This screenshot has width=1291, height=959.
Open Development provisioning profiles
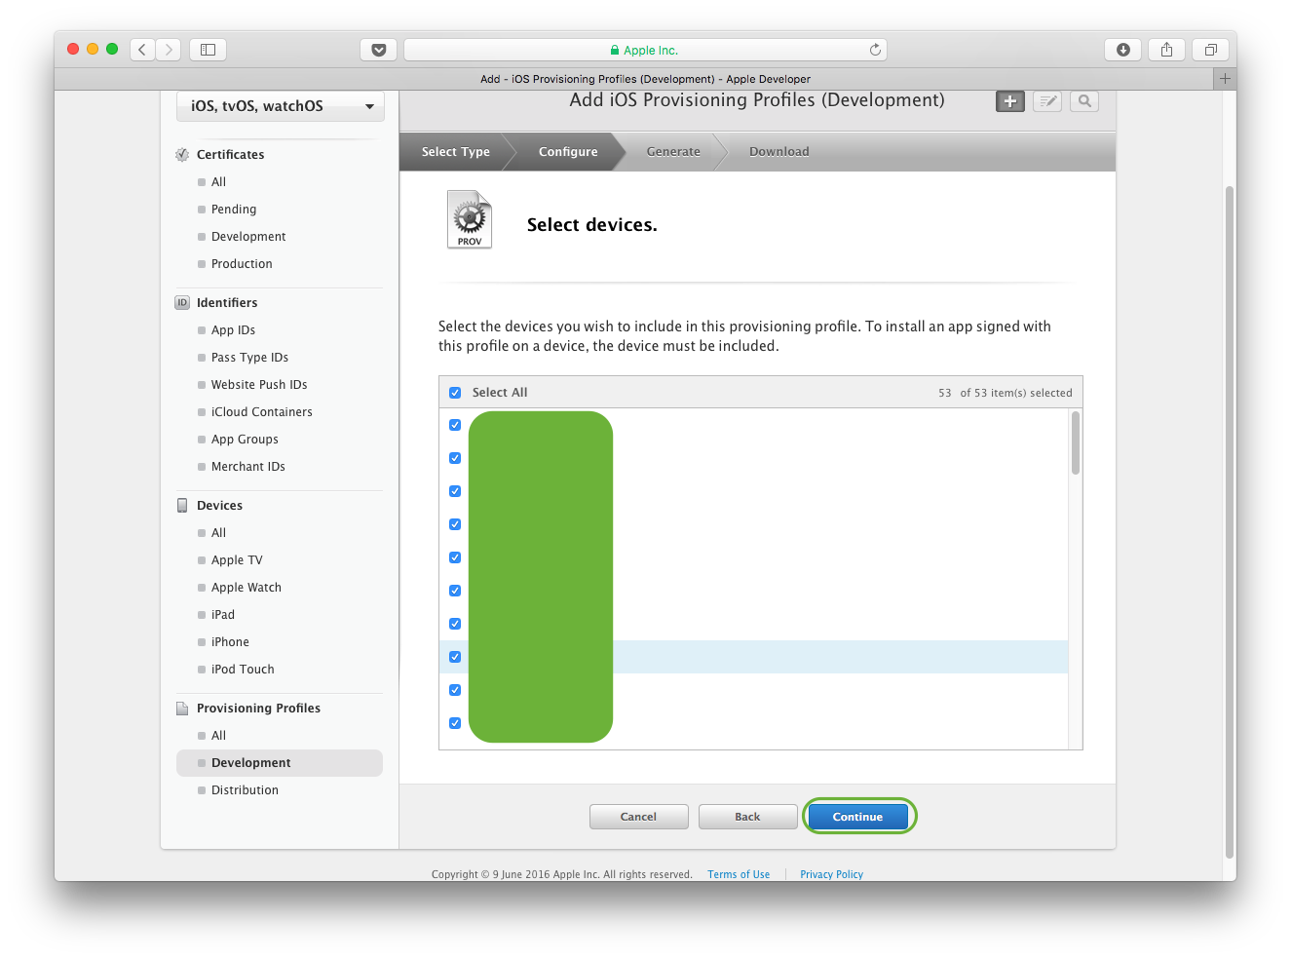(x=279, y=763)
